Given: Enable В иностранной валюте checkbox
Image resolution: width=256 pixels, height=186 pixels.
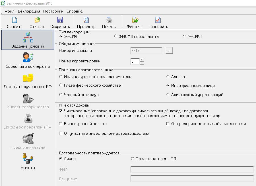Looking at the screenshot, I should 61,124.
